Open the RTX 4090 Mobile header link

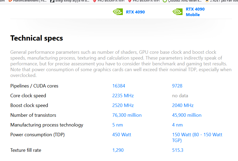[195, 12]
